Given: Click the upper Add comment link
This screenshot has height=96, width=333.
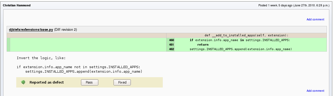Looking at the screenshot, I should pyautogui.click(x=315, y=19).
